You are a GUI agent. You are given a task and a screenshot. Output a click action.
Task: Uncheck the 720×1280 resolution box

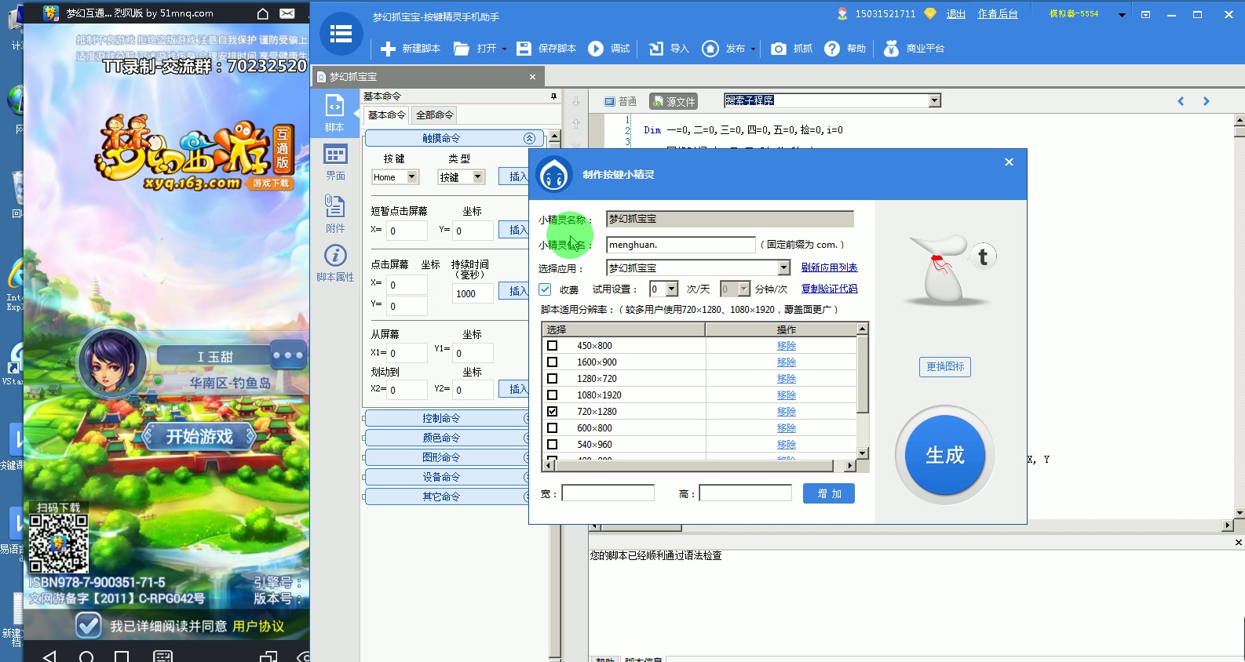(x=553, y=412)
